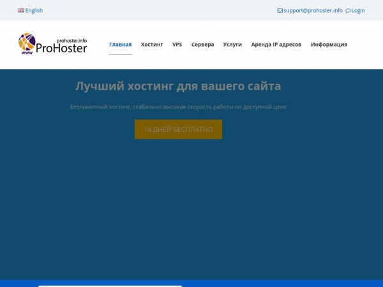
Task: Open the Сервера menu item
Action: tap(202, 45)
